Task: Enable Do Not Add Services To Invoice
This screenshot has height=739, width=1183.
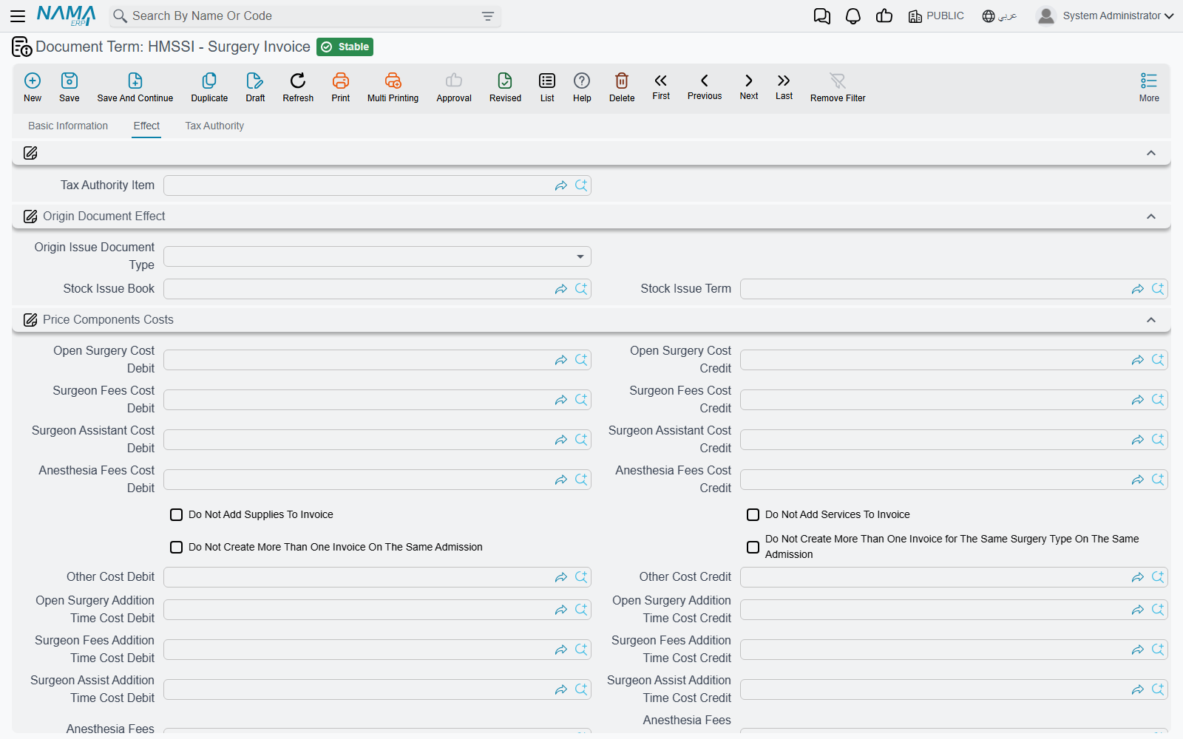Action: pos(753,515)
